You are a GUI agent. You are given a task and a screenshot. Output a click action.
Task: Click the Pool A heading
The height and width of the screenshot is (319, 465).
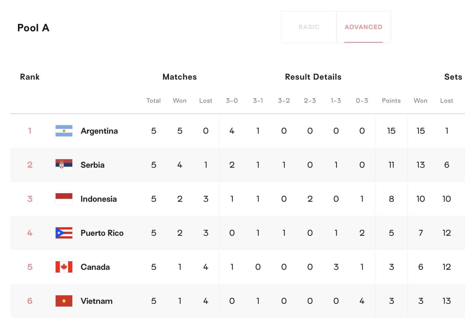pyautogui.click(x=33, y=28)
